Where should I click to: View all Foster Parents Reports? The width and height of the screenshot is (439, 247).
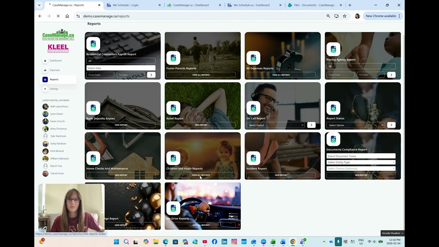(201, 75)
